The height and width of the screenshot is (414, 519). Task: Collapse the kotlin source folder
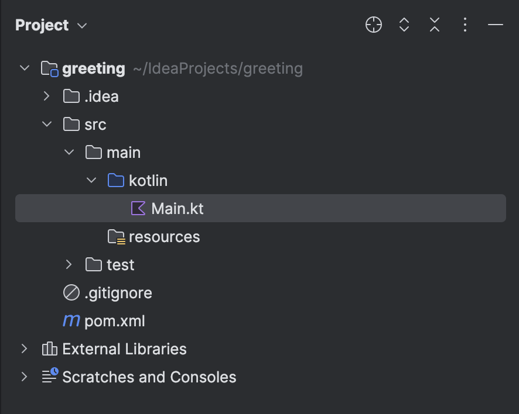coord(91,181)
